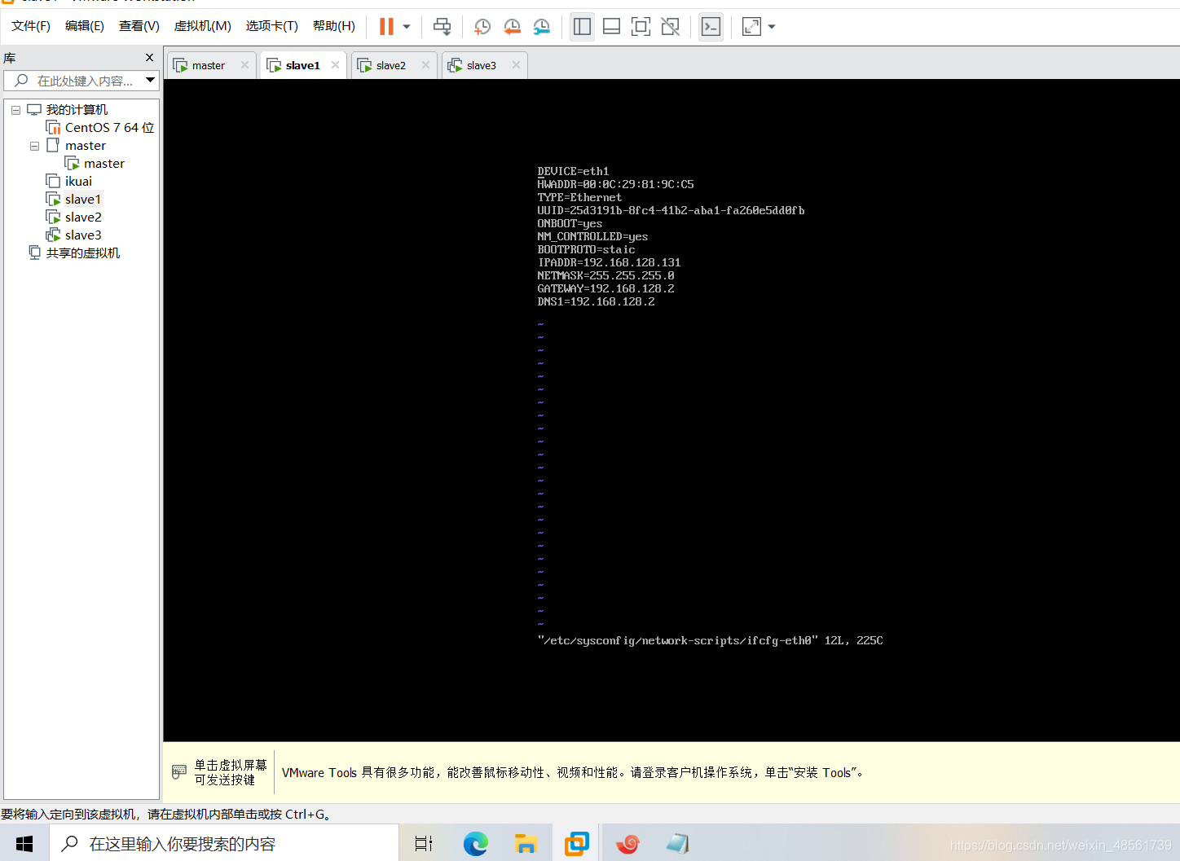This screenshot has width=1180, height=861.
Task: Close the master tab
Action: (x=244, y=65)
